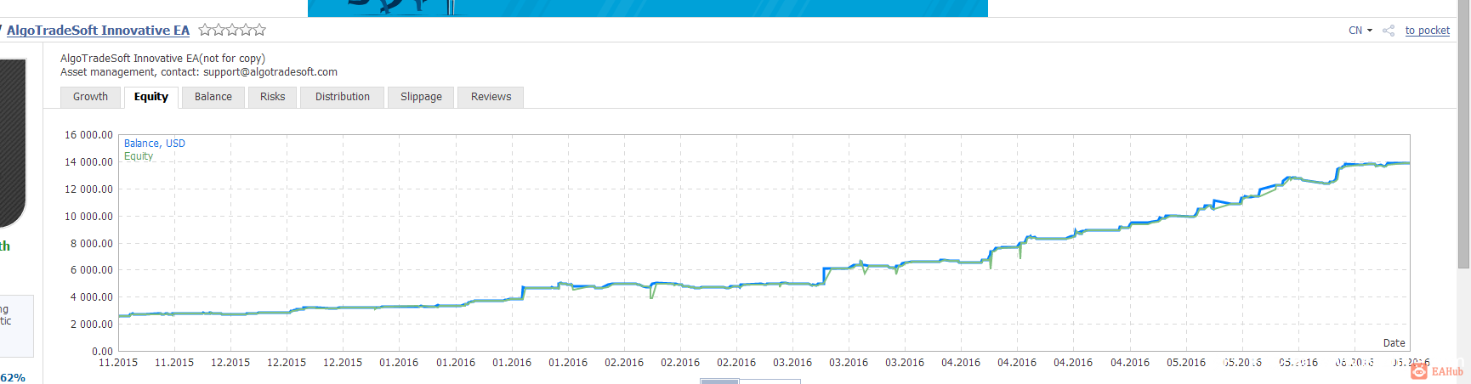1471x384 pixels.
Task: Click the 'Equity' legend label in chart
Action: coord(139,156)
